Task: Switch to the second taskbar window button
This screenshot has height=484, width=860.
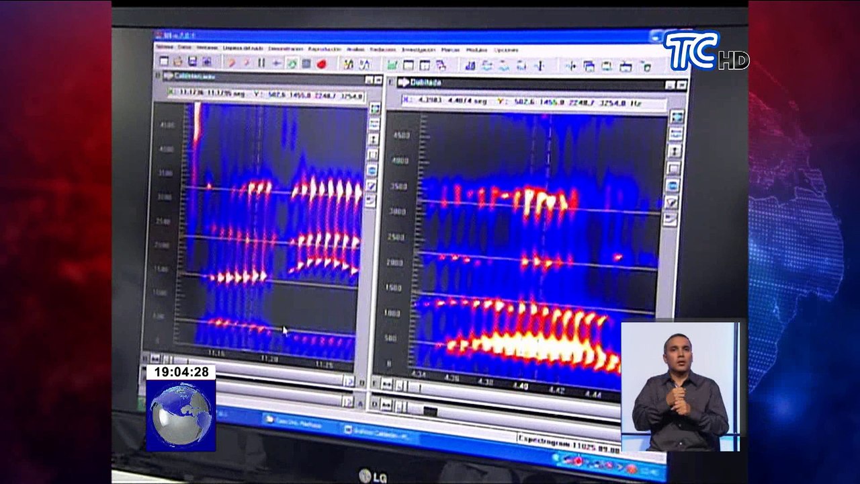Action: tap(376, 431)
